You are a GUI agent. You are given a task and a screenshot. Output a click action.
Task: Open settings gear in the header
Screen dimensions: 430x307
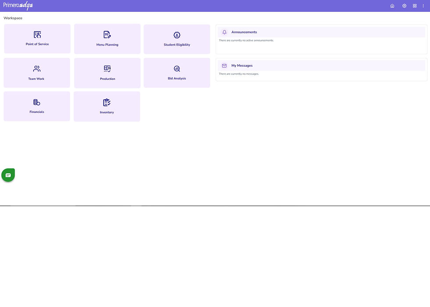404,6
